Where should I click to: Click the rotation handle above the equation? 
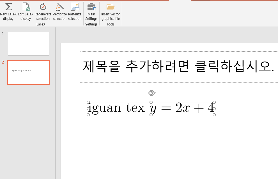[x=151, y=93]
